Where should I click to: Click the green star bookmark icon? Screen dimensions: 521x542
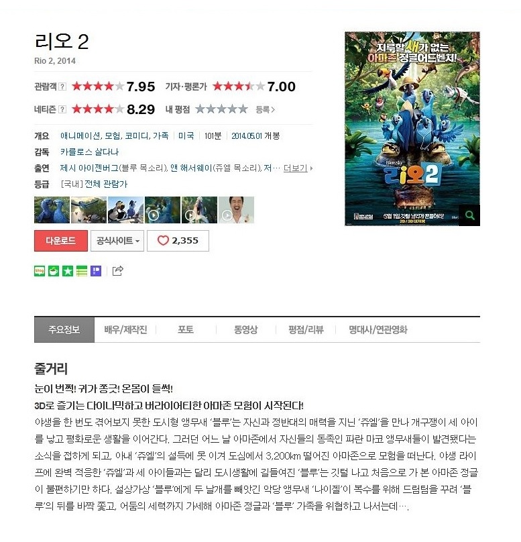68,271
